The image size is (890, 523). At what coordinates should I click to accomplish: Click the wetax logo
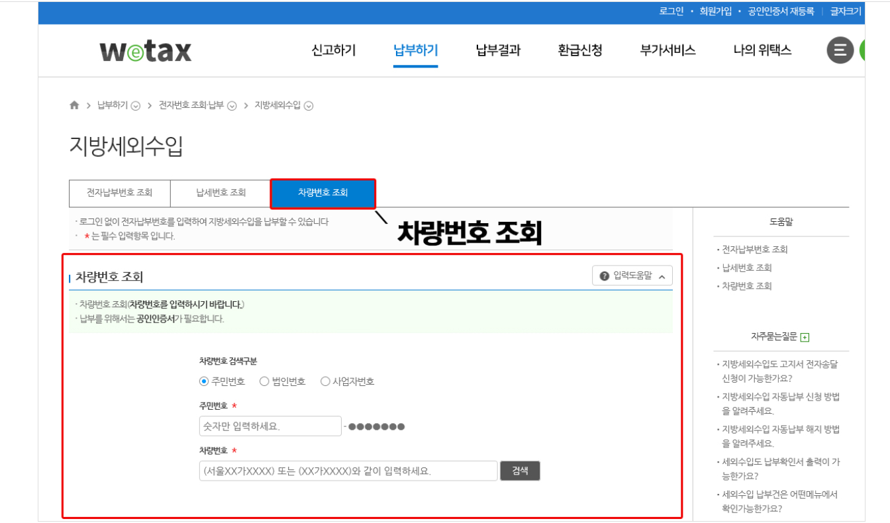(x=146, y=51)
